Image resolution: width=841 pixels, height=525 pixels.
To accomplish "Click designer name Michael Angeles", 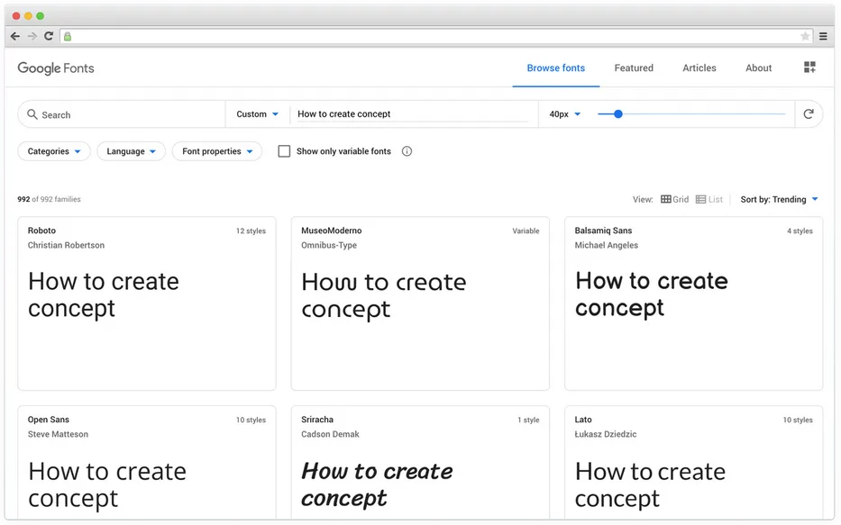I will (x=606, y=245).
